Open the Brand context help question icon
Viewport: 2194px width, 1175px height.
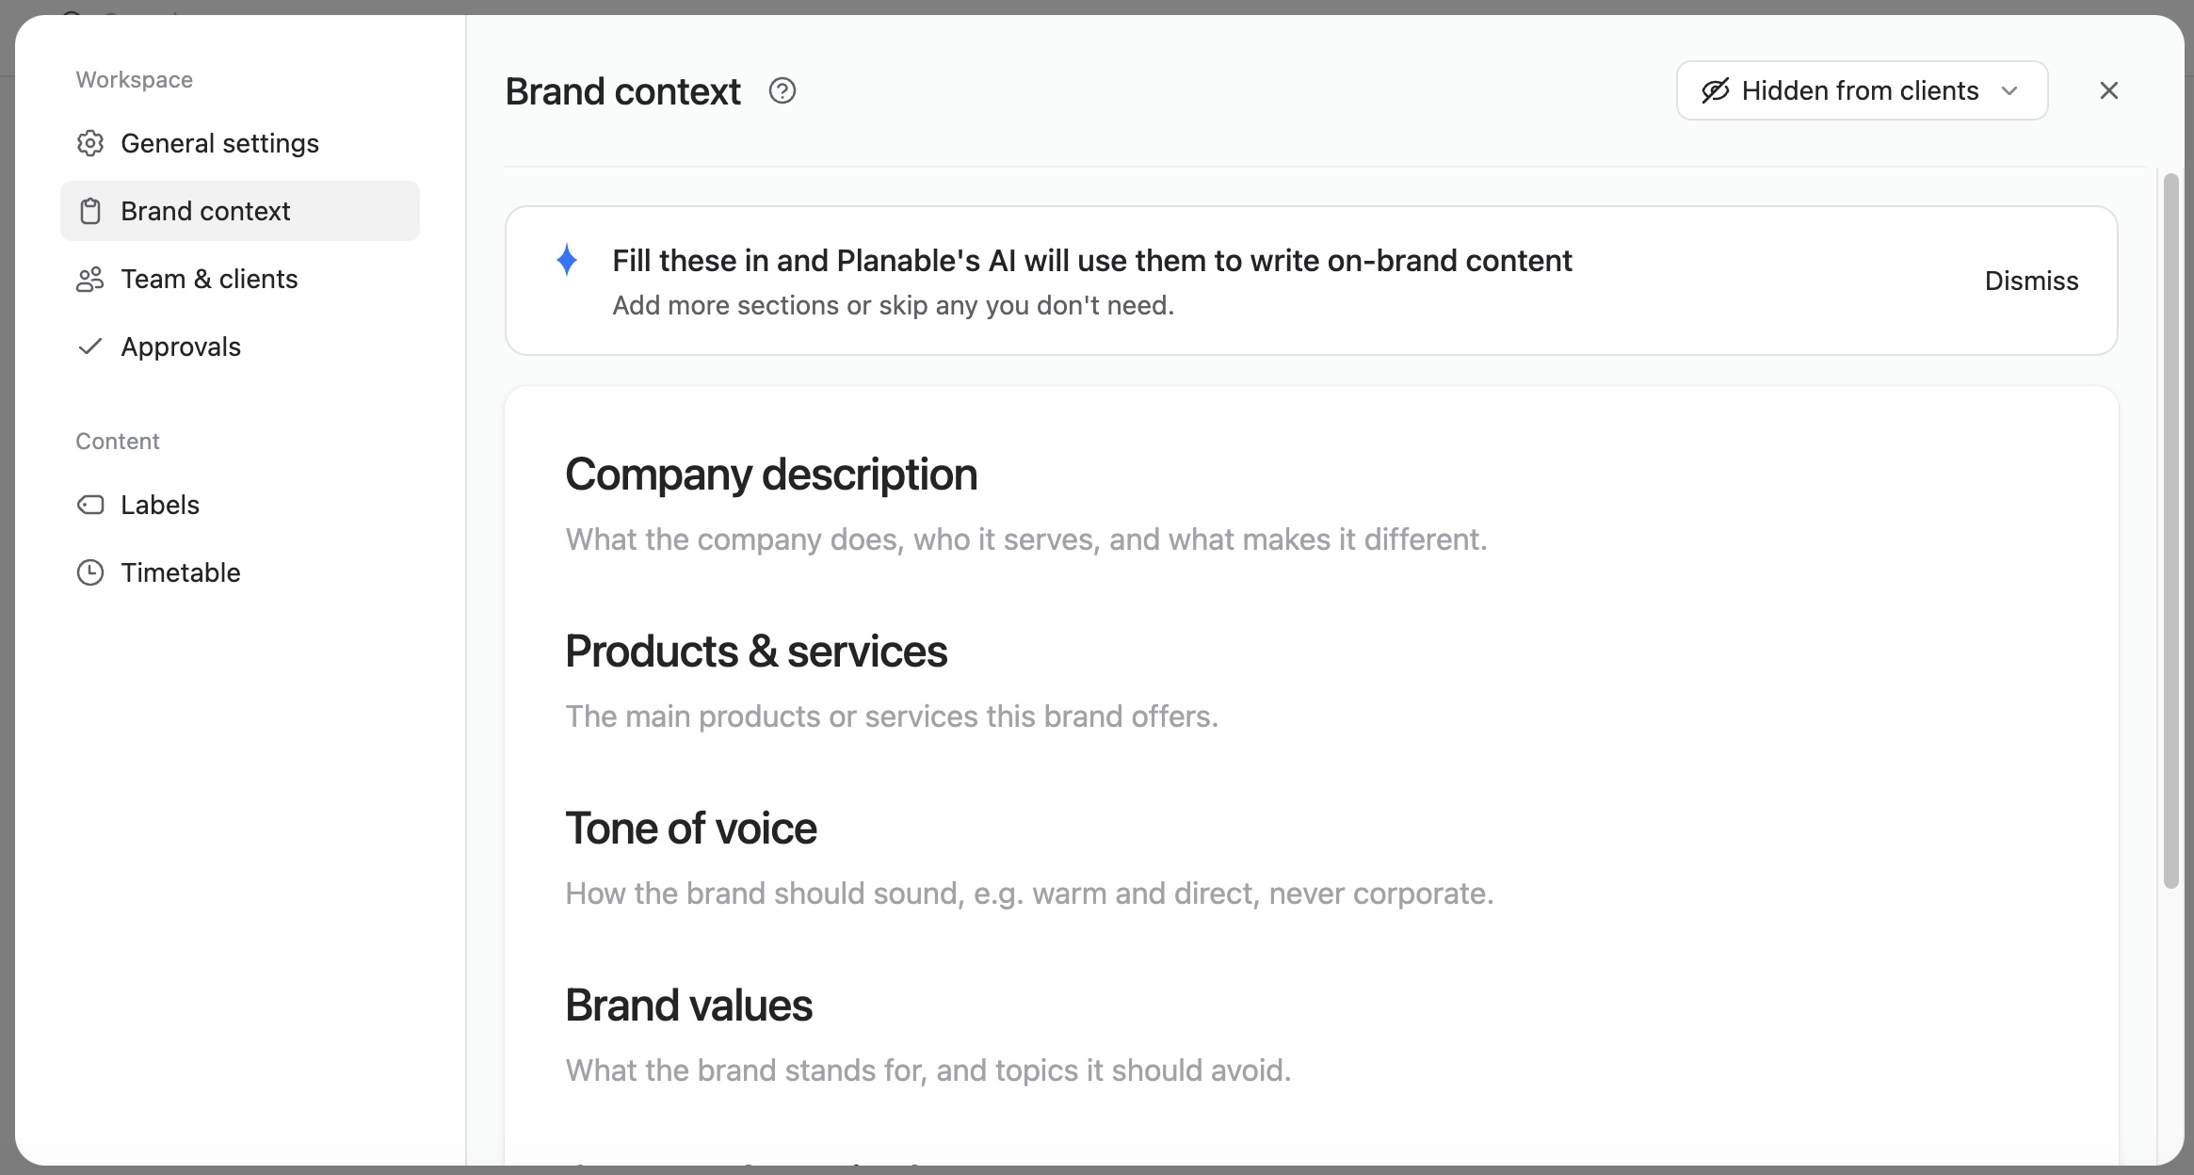pos(782,91)
